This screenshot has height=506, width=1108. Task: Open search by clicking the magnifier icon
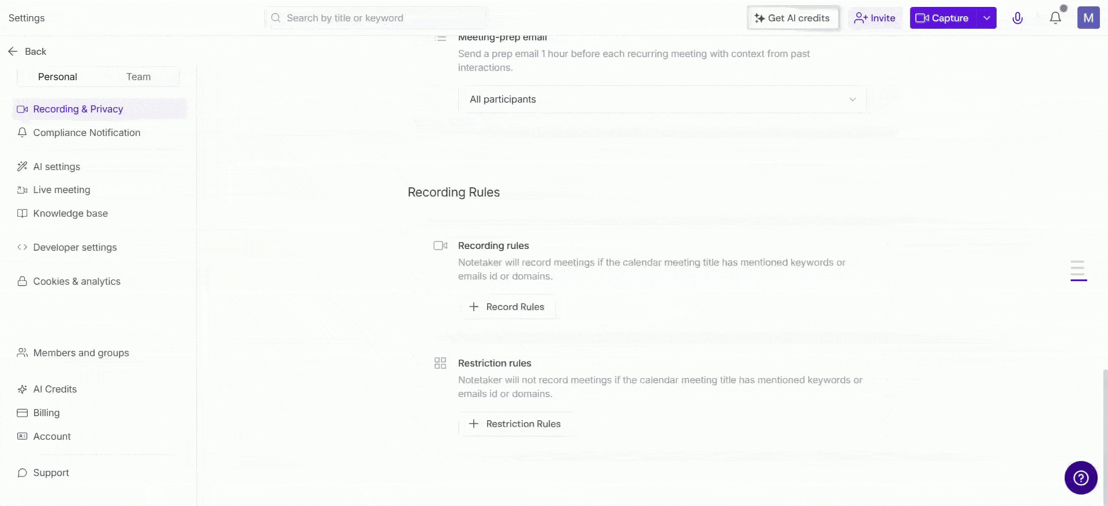tap(275, 18)
